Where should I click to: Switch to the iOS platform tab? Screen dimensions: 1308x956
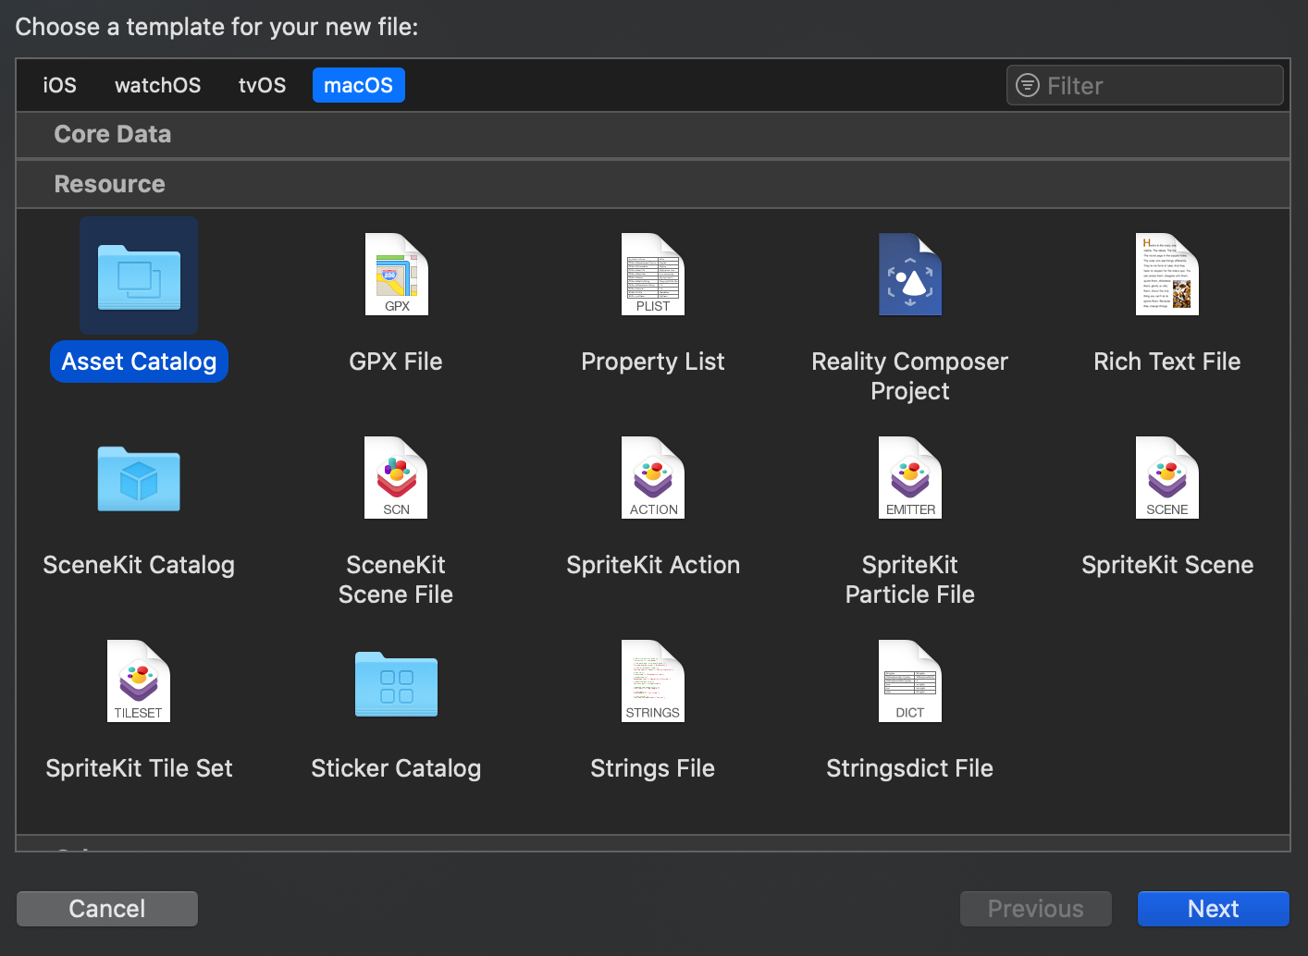60,85
